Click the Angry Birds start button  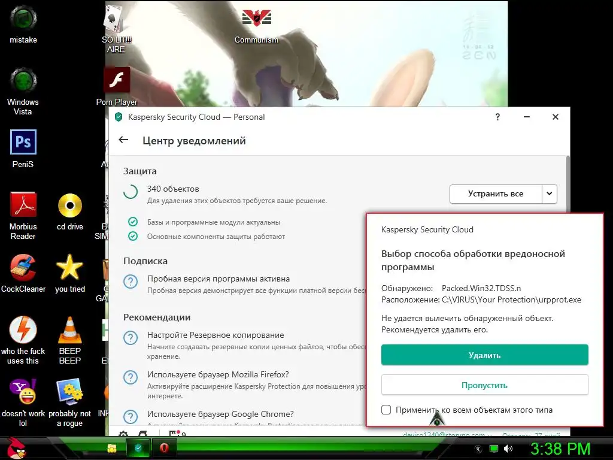[x=17, y=448]
